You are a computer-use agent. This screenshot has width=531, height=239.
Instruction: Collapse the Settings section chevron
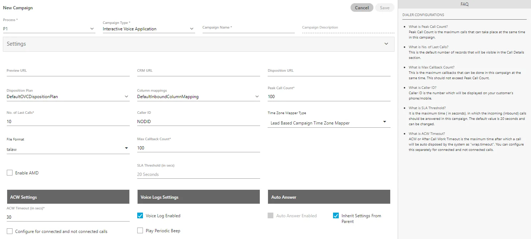[x=386, y=44]
